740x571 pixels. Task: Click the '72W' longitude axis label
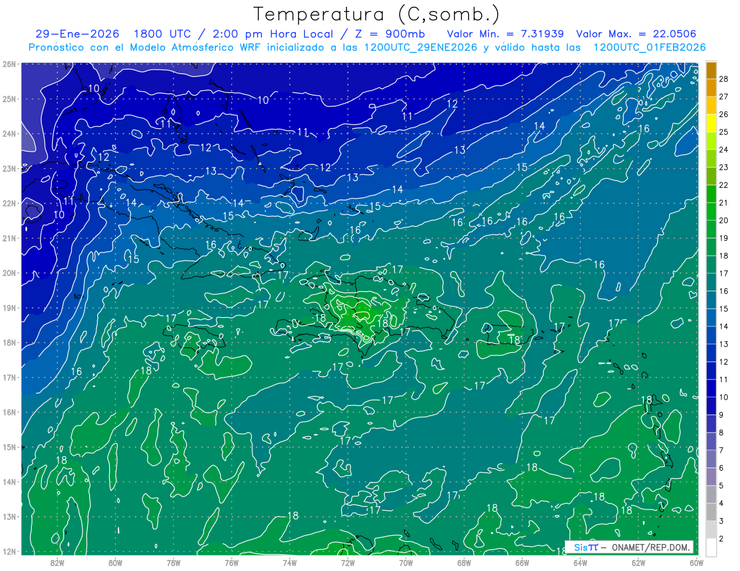pyautogui.click(x=347, y=562)
